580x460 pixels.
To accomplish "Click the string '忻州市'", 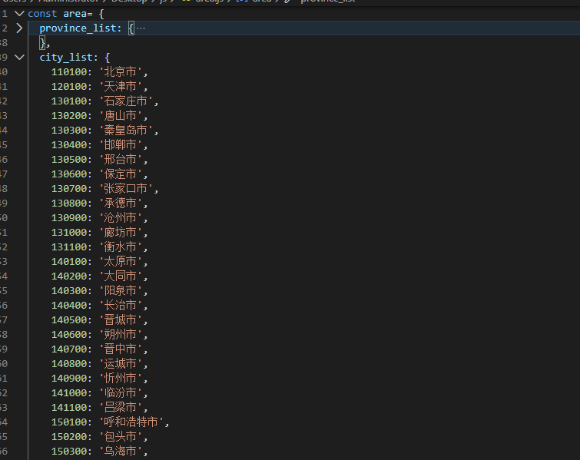I will 121,379.
